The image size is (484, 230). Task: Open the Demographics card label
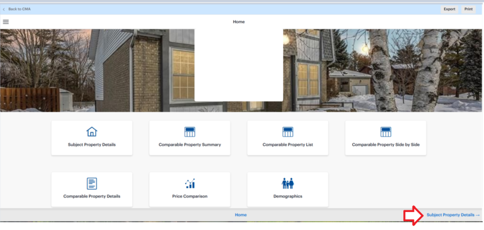(288, 196)
